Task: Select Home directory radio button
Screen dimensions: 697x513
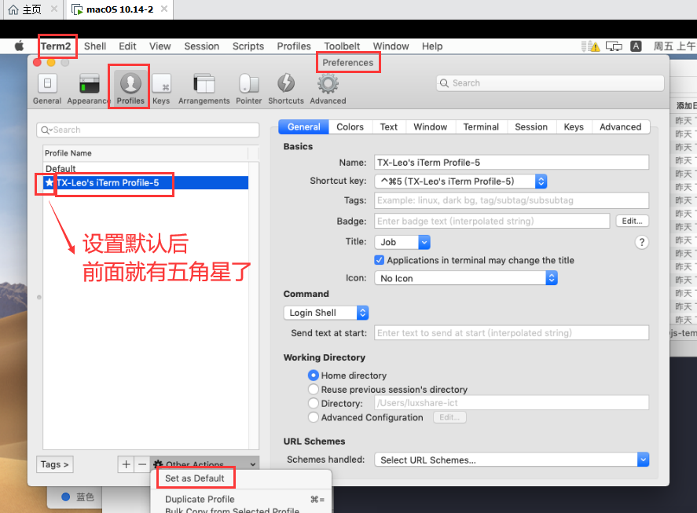Action: (x=314, y=376)
